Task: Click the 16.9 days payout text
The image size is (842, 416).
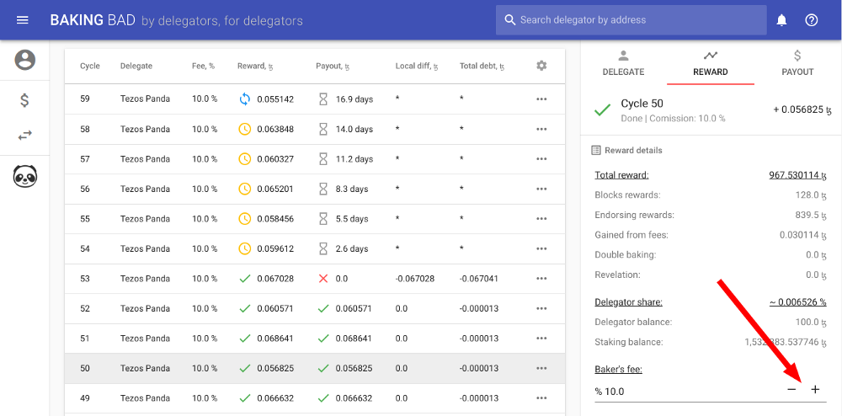Action: pyautogui.click(x=354, y=99)
